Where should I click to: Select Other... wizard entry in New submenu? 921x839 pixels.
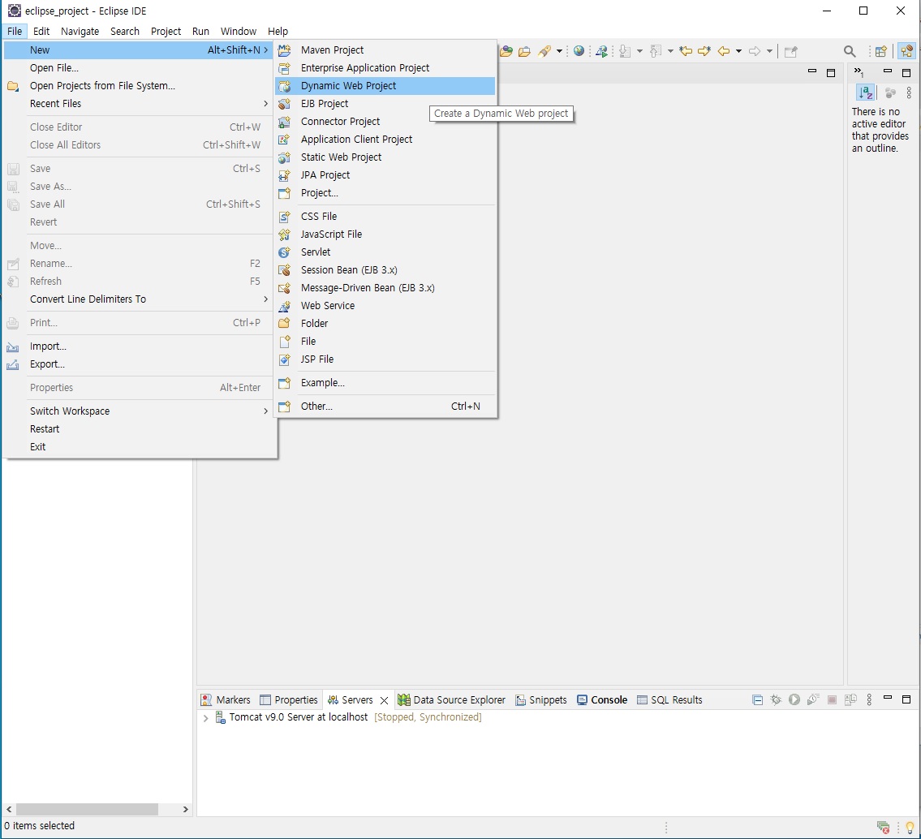tap(385, 407)
